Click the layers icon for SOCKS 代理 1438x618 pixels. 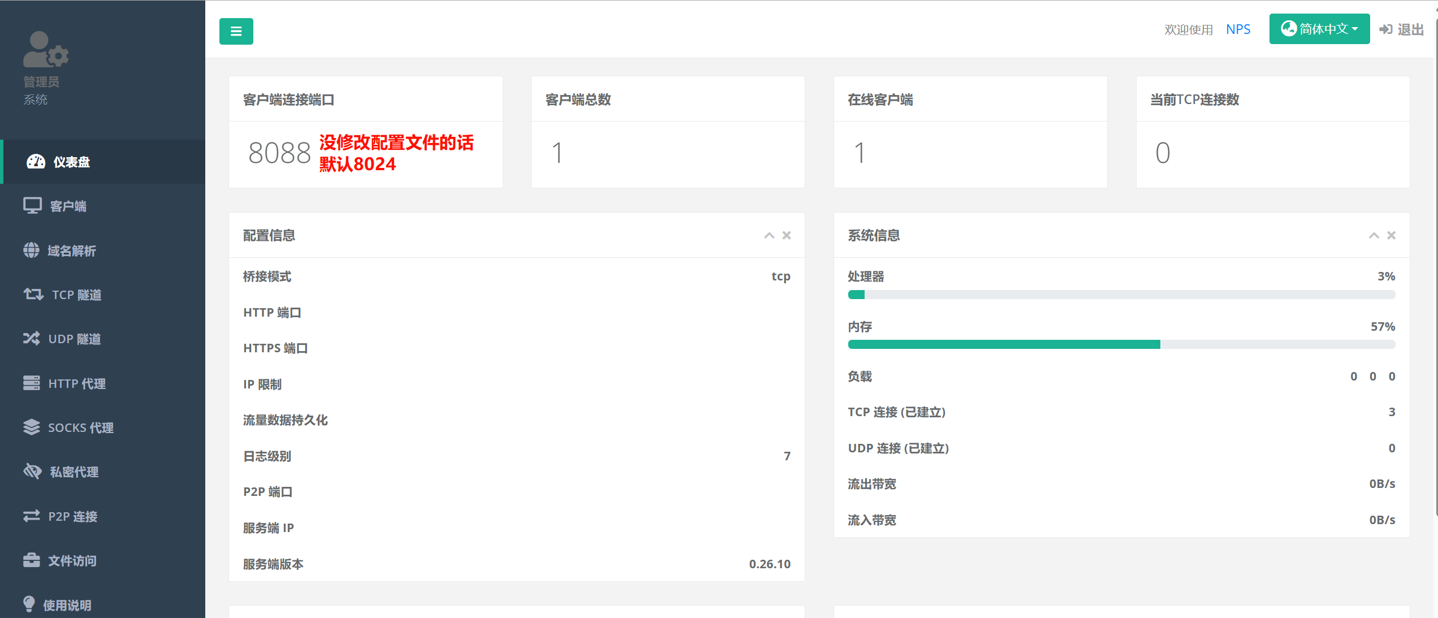click(x=32, y=427)
